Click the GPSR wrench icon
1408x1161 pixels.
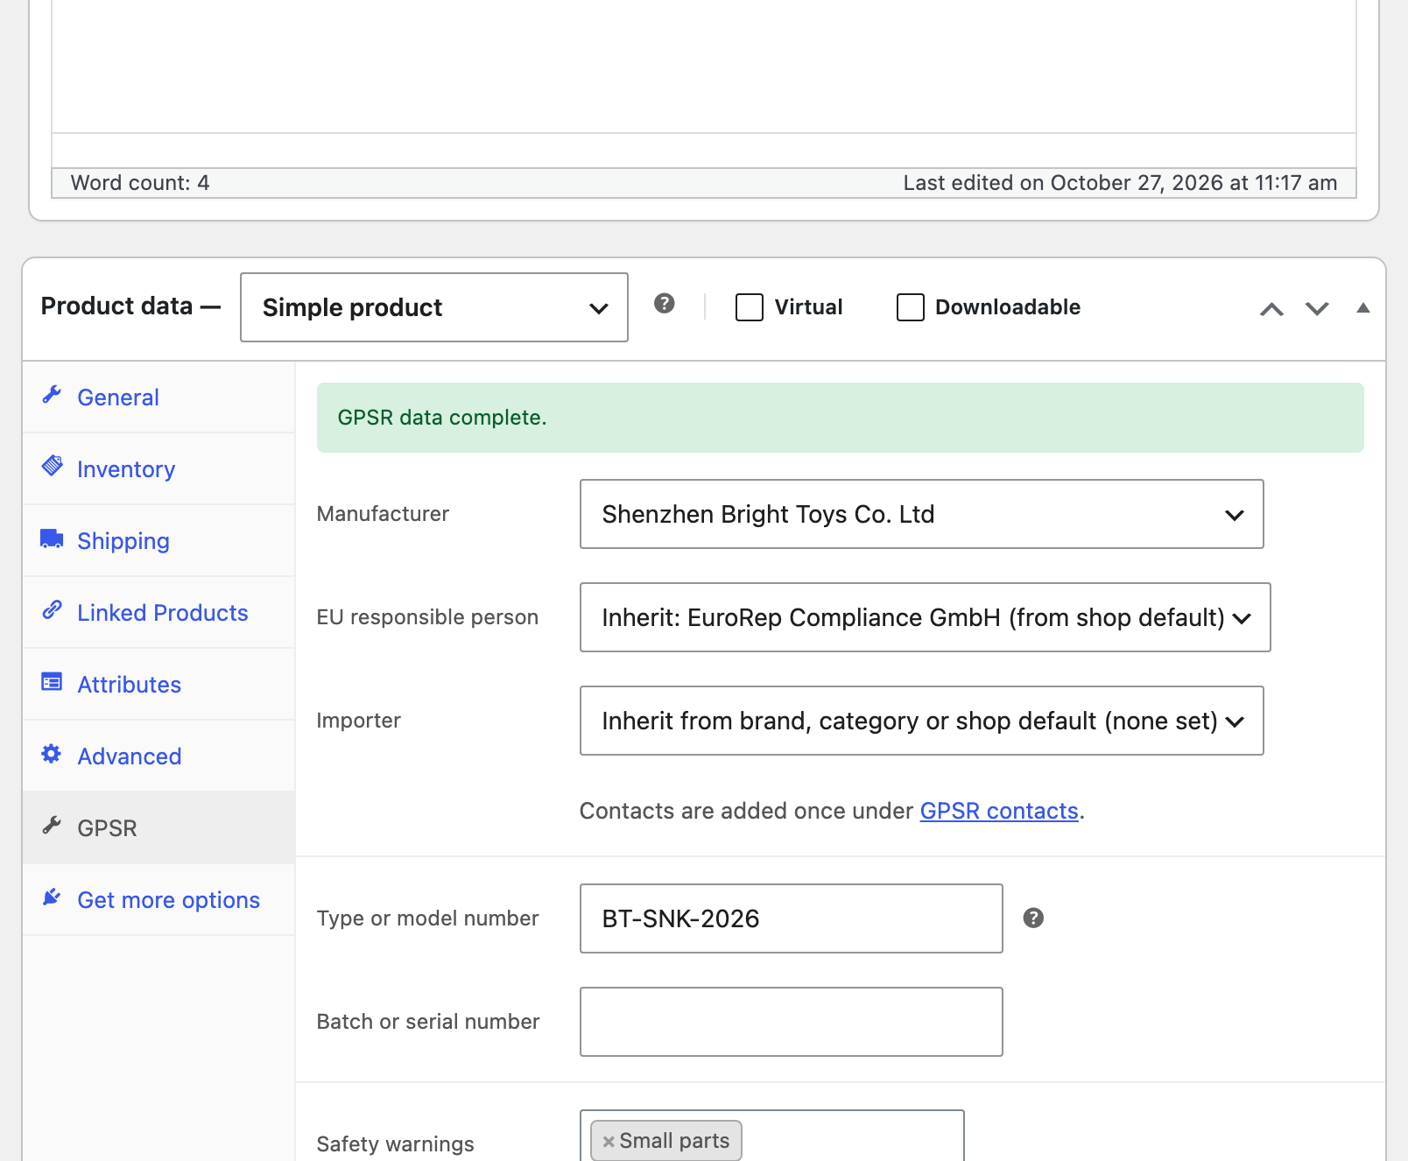(x=52, y=826)
